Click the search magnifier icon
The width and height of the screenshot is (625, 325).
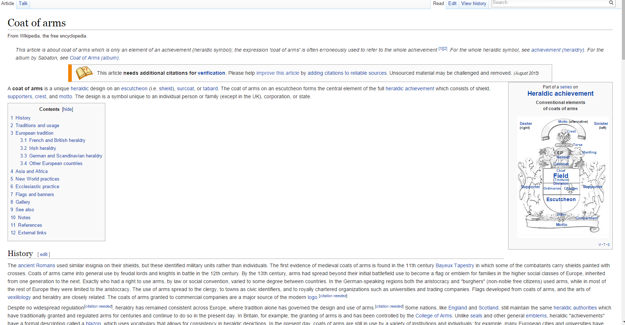coord(611,3)
